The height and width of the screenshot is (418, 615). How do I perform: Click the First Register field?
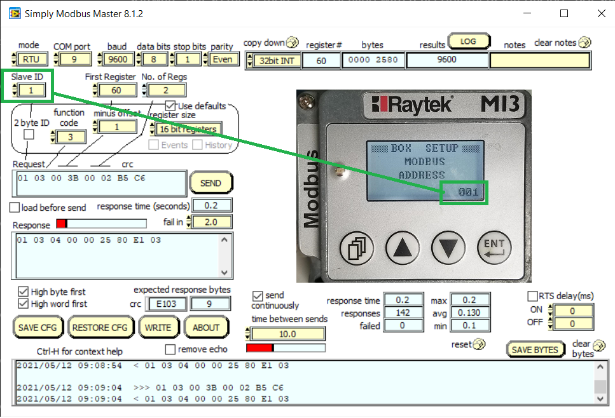click(x=117, y=90)
